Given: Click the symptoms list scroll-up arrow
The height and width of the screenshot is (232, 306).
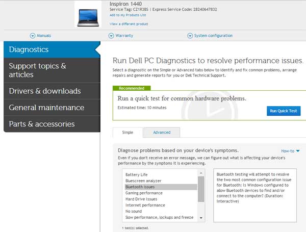Looking at the screenshot, I should pyautogui.click(x=201, y=173).
